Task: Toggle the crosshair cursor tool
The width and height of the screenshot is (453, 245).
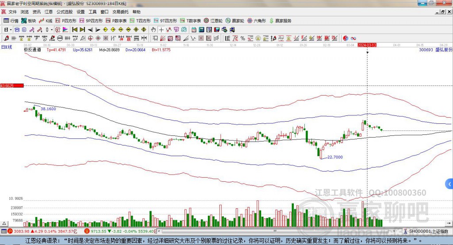Action: point(161,30)
